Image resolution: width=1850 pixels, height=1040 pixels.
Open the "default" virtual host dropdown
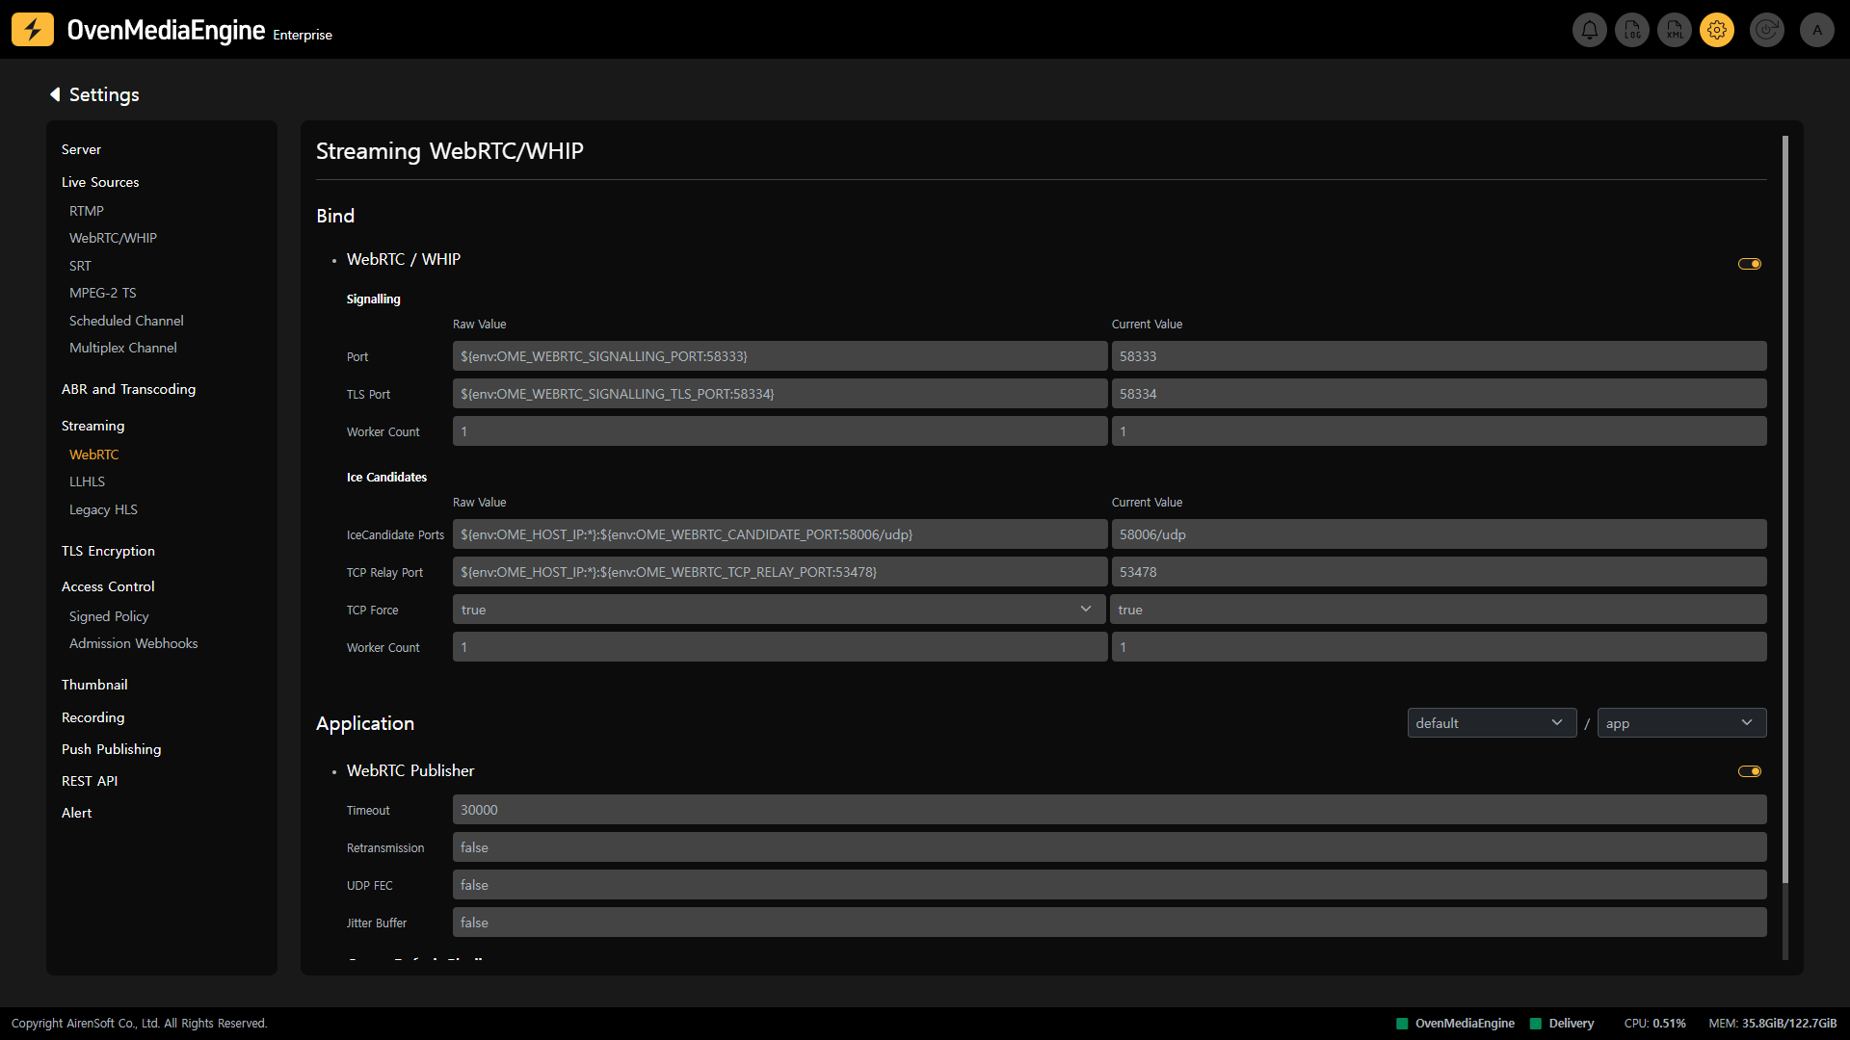(1491, 723)
